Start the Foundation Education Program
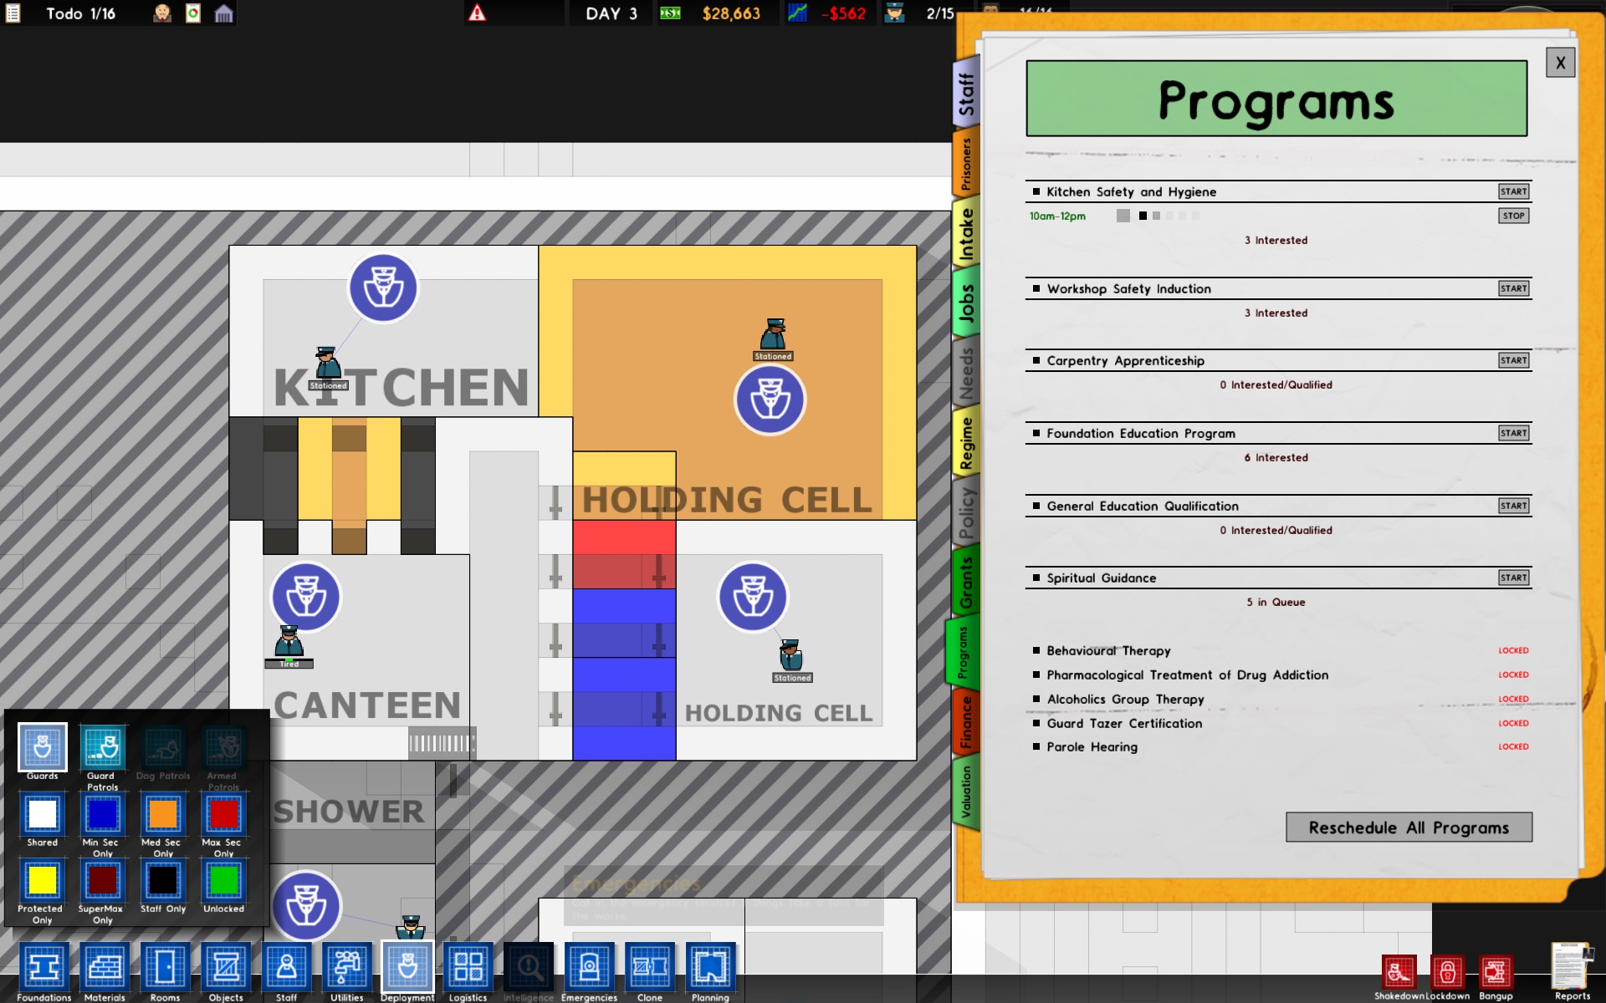Screen dimensions: 1606x1003 1513,432
